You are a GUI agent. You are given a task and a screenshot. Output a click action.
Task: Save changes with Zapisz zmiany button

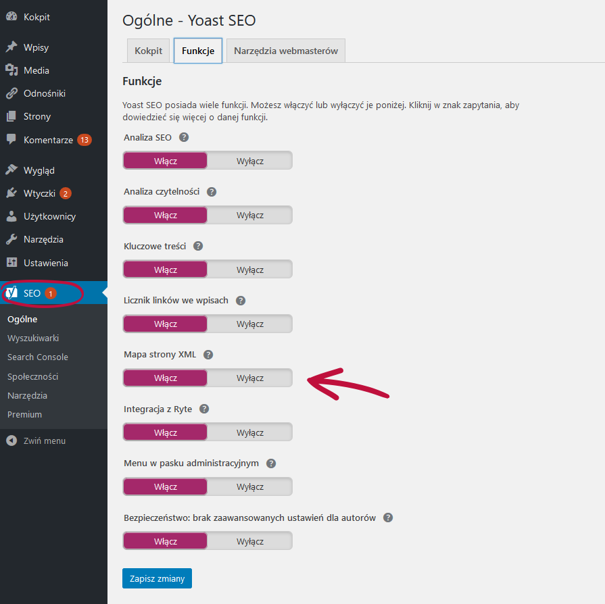click(x=157, y=578)
